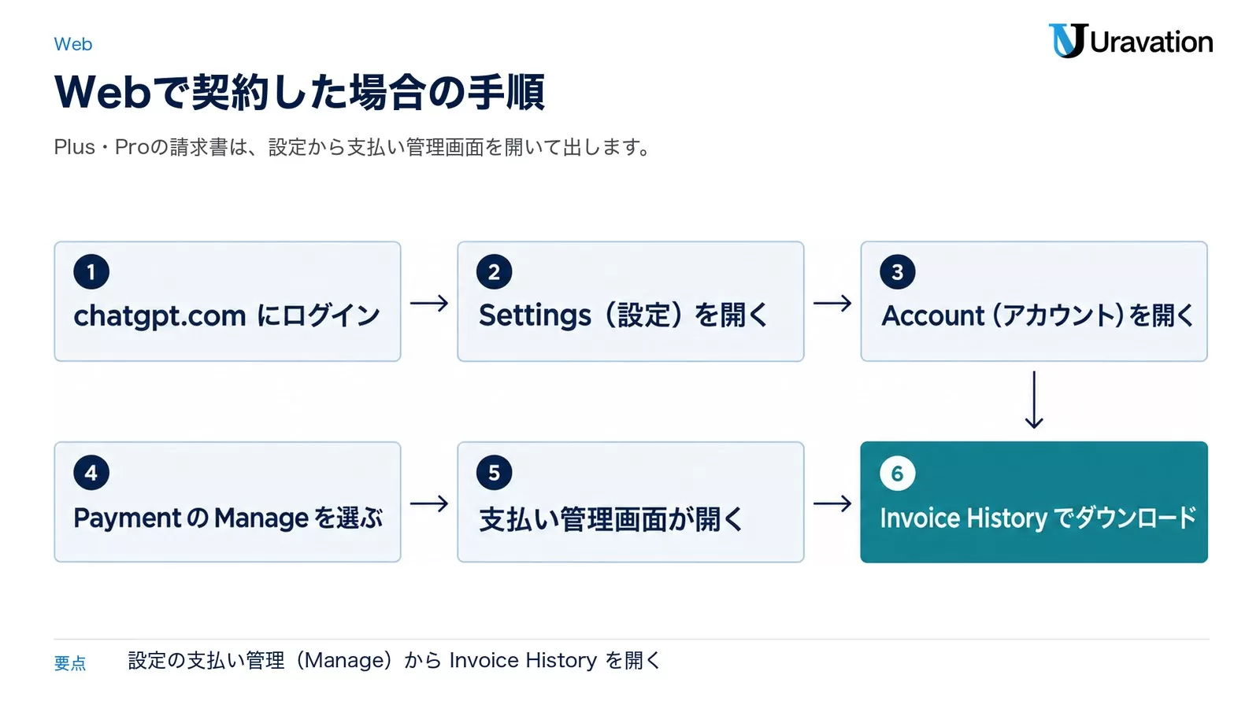The height and width of the screenshot is (708, 1260).
Task: Select the heading 'Webで契約した場合の手順'
Action: coord(299,92)
